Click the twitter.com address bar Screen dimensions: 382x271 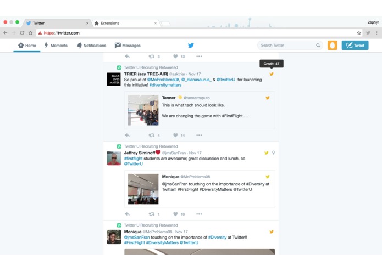click(200, 33)
